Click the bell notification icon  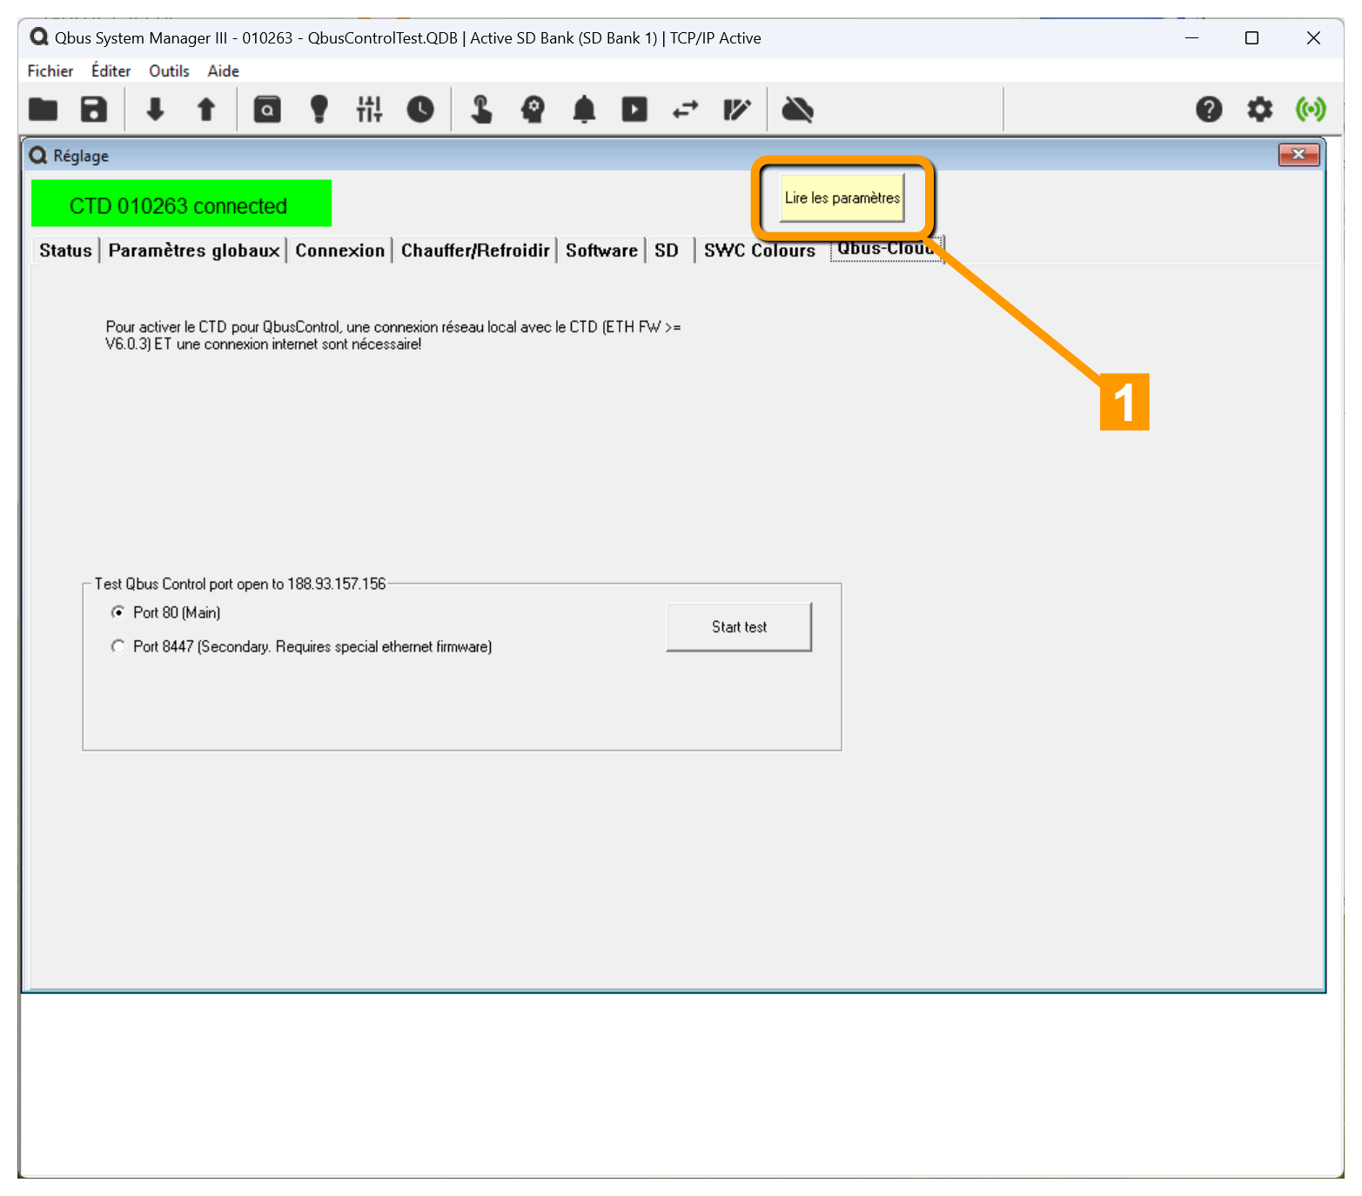(x=584, y=110)
